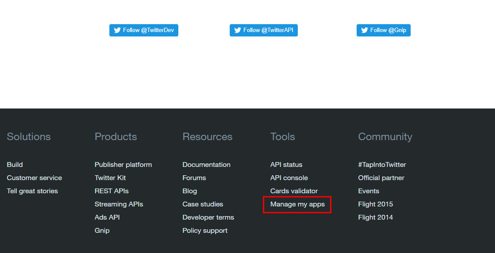Open the Gnip link under Products
The width and height of the screenshot is (495, 253).
point(102,231)
